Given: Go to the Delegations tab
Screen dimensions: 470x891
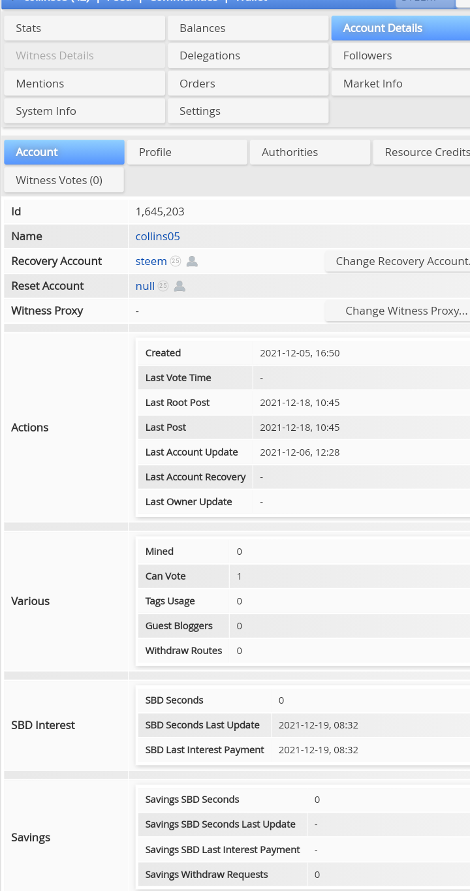Looking at the screenshot, I should pos(248,55).
